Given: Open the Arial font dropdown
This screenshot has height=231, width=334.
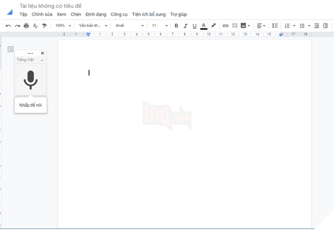Looking at the screenshot, I should click(129, 25).
